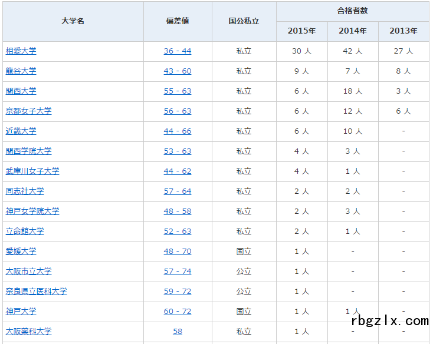Click the 58 deviation value link
Image resolution: width=433 pixels, height=344 pixels.
(x=178, y=331)
